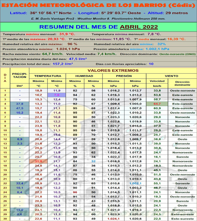This screenshot has height=221, width=197.
Task: Click the 'VALORES EXTREMOS' table header
Action: pos(113,70)
